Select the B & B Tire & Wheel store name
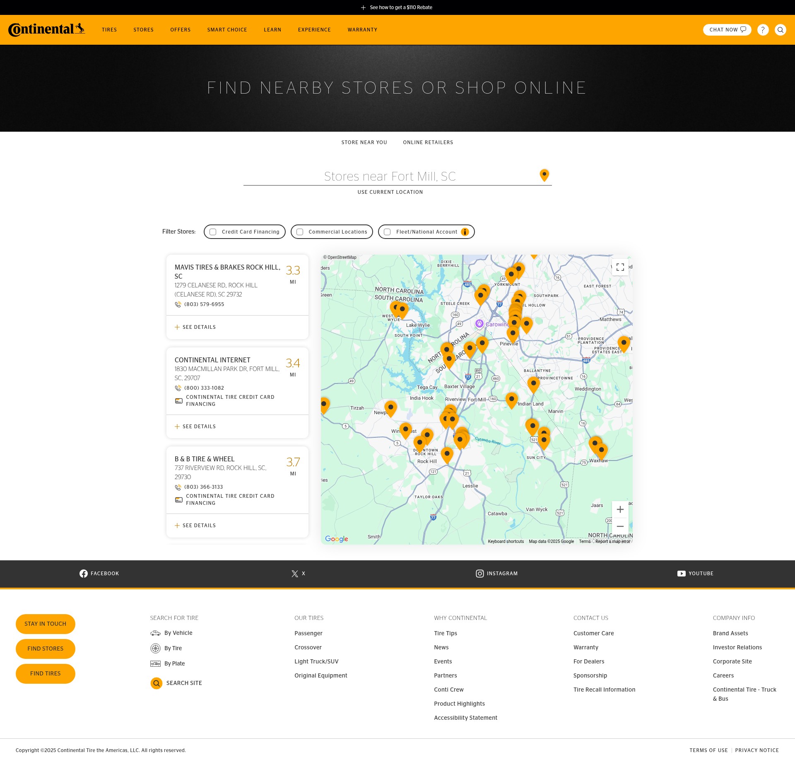The image size is (795, 762). [x=205, y=459]
